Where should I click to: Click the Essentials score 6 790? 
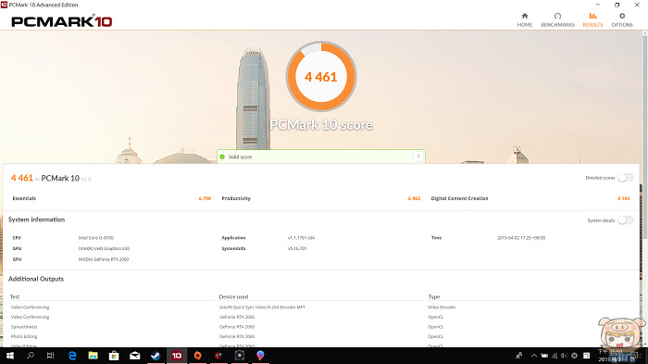point(205,198)
